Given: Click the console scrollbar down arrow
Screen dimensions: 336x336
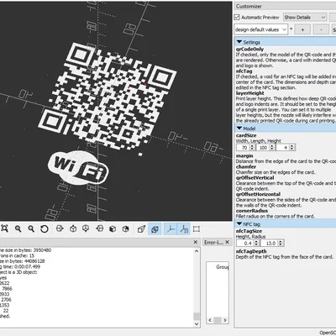Looking at the screenshot, I should pyautogui.click(x=197, y=324).
